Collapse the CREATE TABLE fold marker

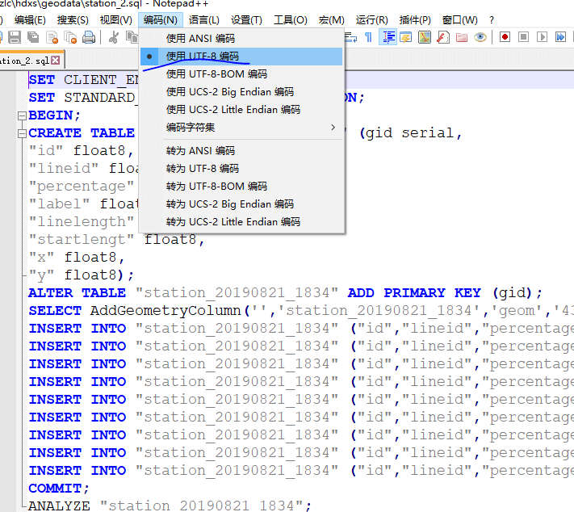[21, 133]
